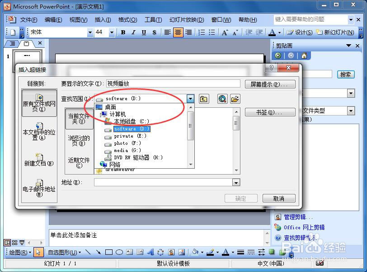The height and width of the screenshot is (272, 367).
Task: Click the line style icon
Action: tap(240, 252)
